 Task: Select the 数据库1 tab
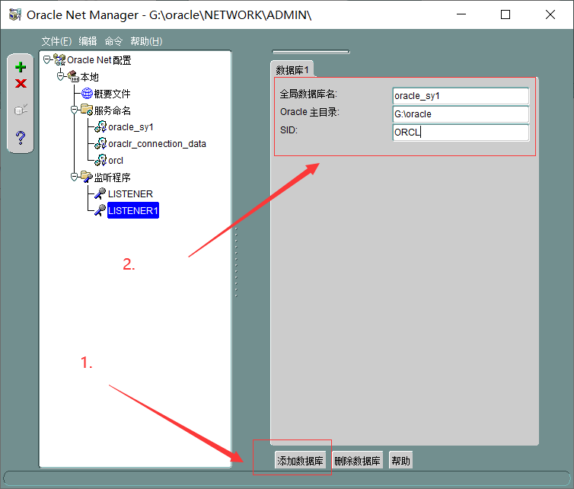[292, 69]
